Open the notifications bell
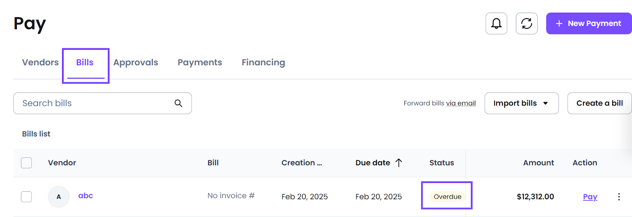 point(496,23)
